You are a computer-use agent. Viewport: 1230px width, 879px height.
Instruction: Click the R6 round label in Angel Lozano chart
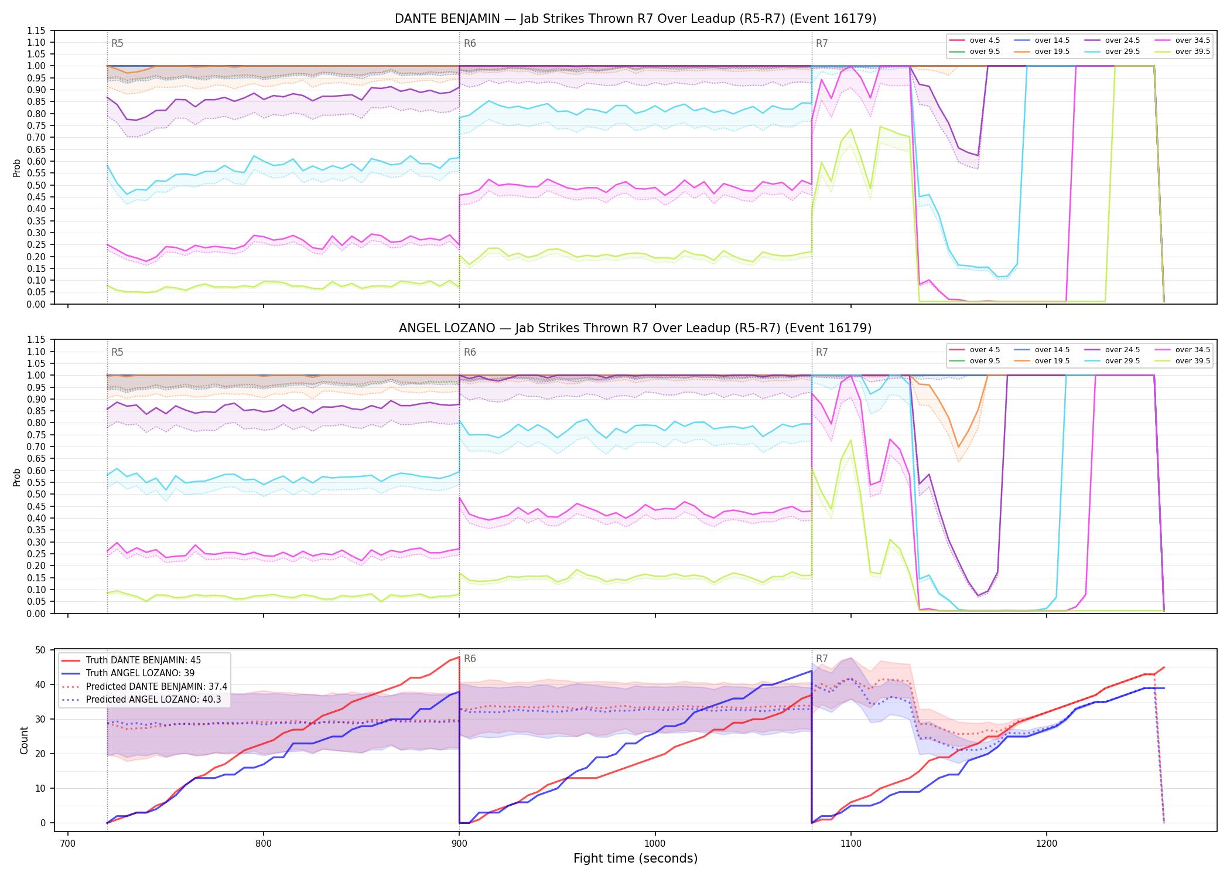470,352
